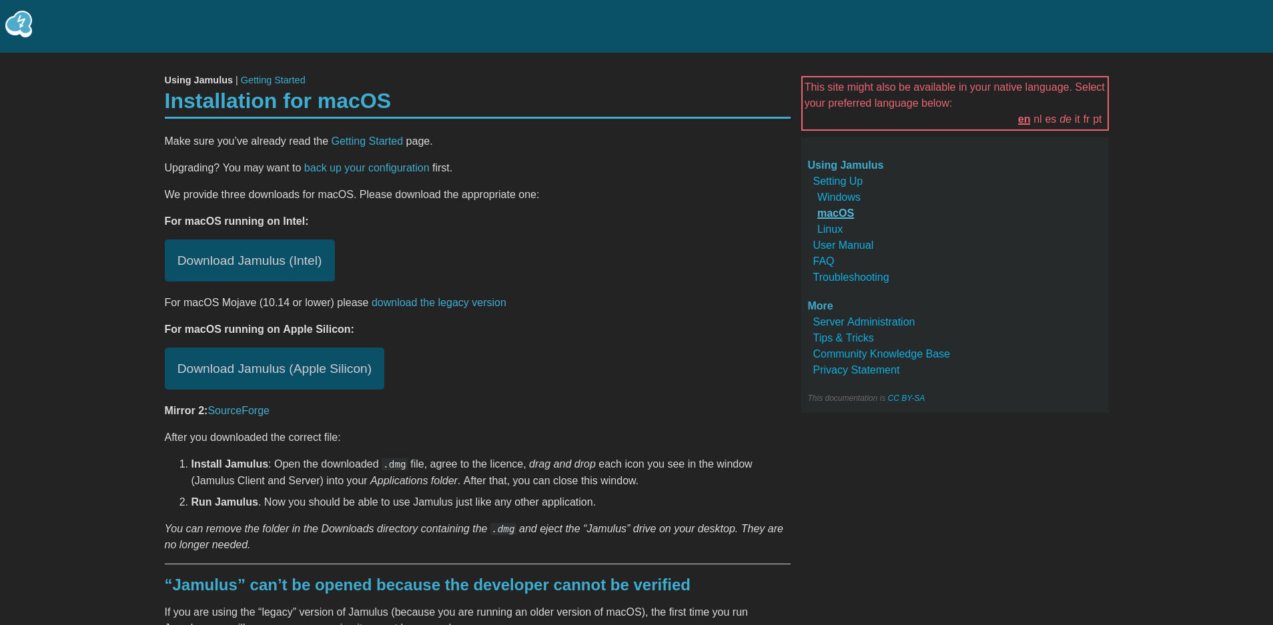
Task: Click the Installation for macOS heading
Action: click(x=278, y=101)
